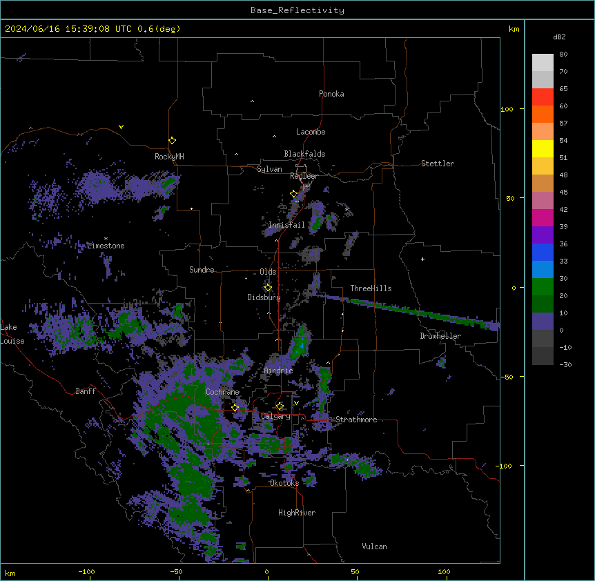The height and width of the screenshot is (581, 595).
Task: Select the Innisfail label
Action: coord(286,225)
